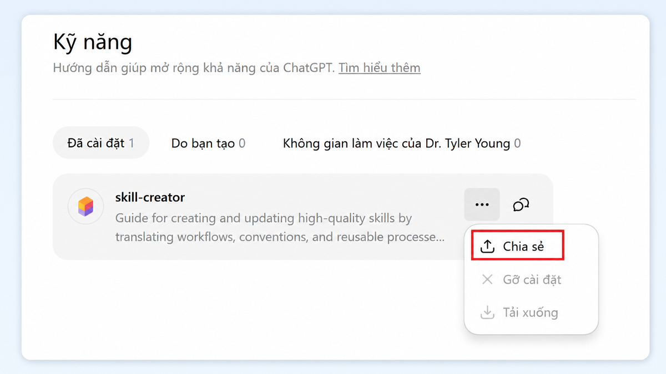Open Không gian làm việc của Dr. Tyler Young tab
Viewport: 666px width, 374px height.
pos(402,144)
